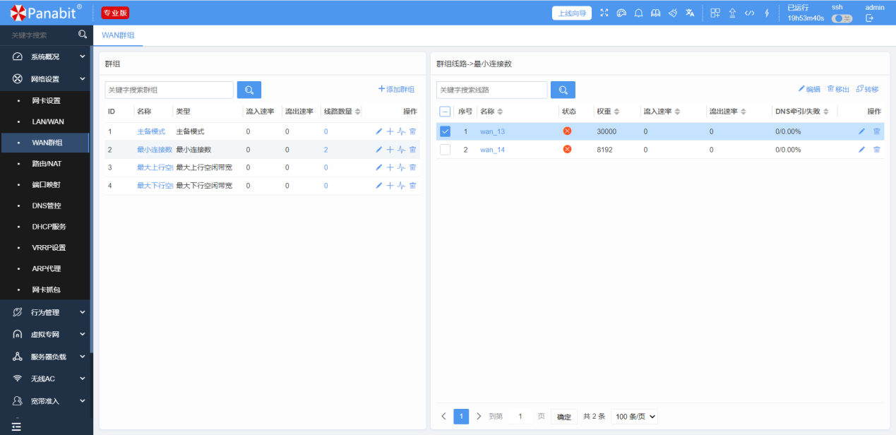Image resolution: width=896 pixels, height=435 pixels.
Task: Click the language translate icon
Action: [x=690, y=13]
